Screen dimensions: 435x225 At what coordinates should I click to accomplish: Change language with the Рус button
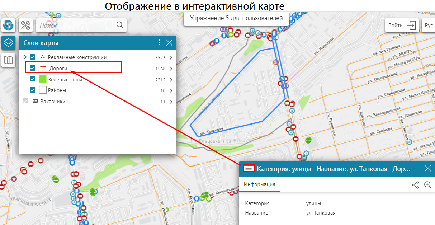pos(429,25)
